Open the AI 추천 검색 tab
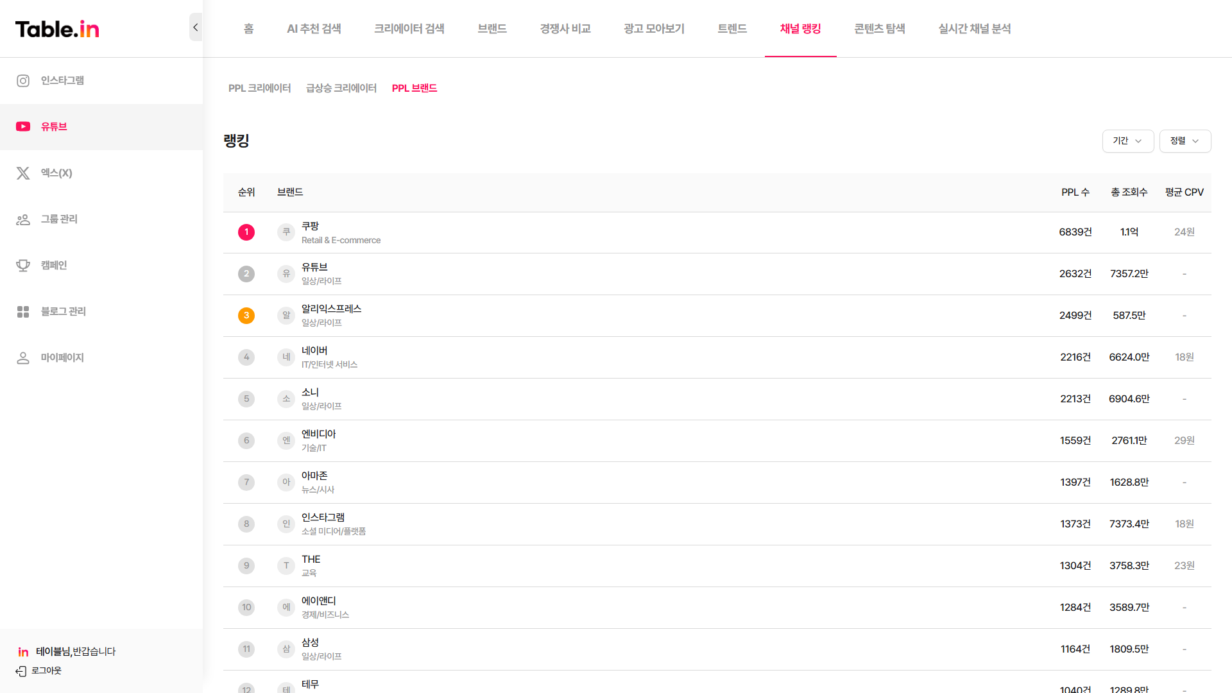This screenshot has height=693, width=1232. pos(314,29)
